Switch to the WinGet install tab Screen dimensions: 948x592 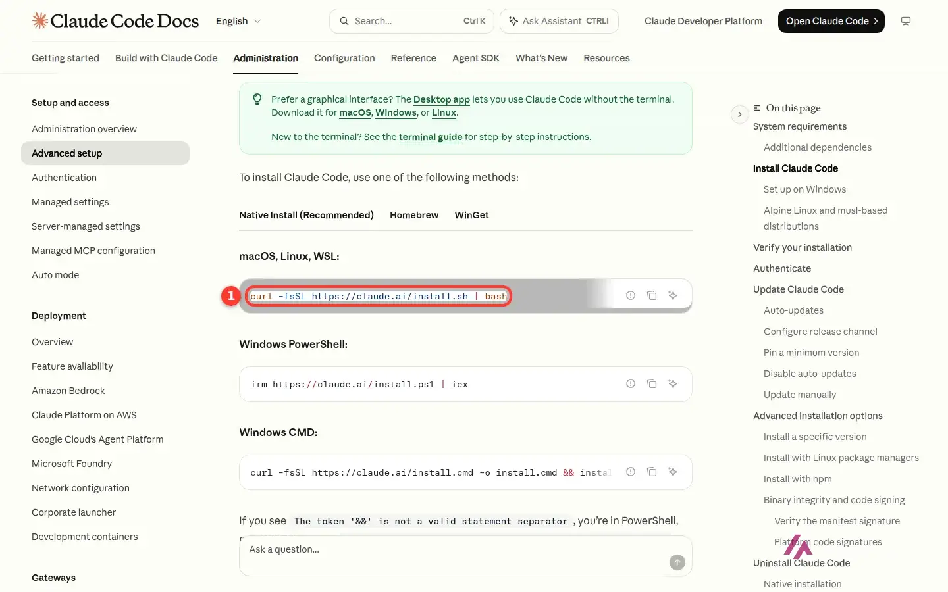click(472, 215)
